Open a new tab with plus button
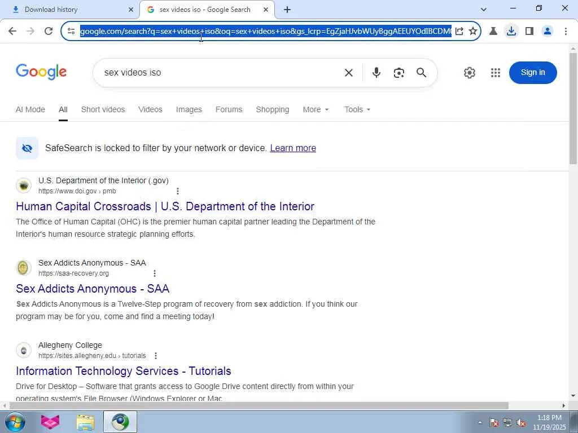 287,10
